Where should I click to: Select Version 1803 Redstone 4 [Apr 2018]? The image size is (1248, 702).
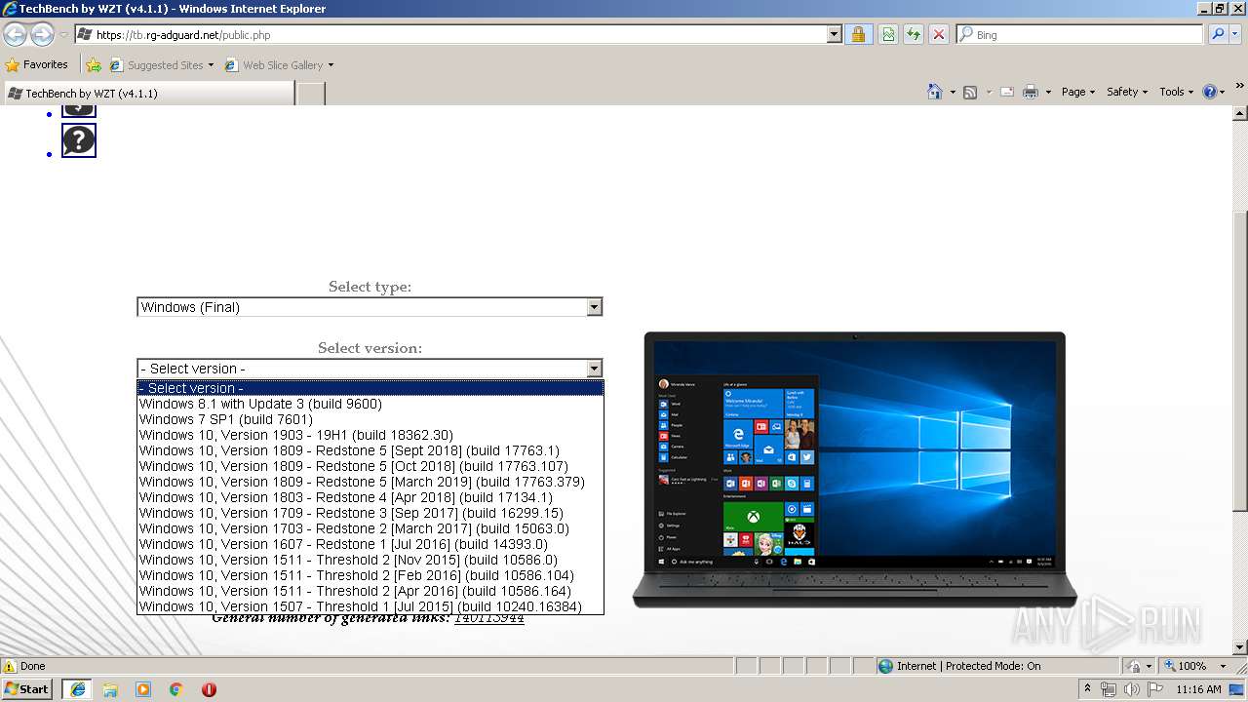click(x=370, y=497)
